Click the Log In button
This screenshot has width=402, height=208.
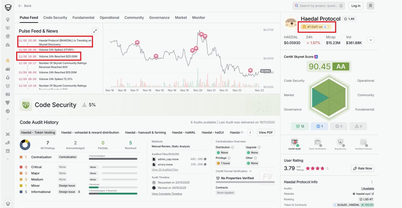point(356,6)
